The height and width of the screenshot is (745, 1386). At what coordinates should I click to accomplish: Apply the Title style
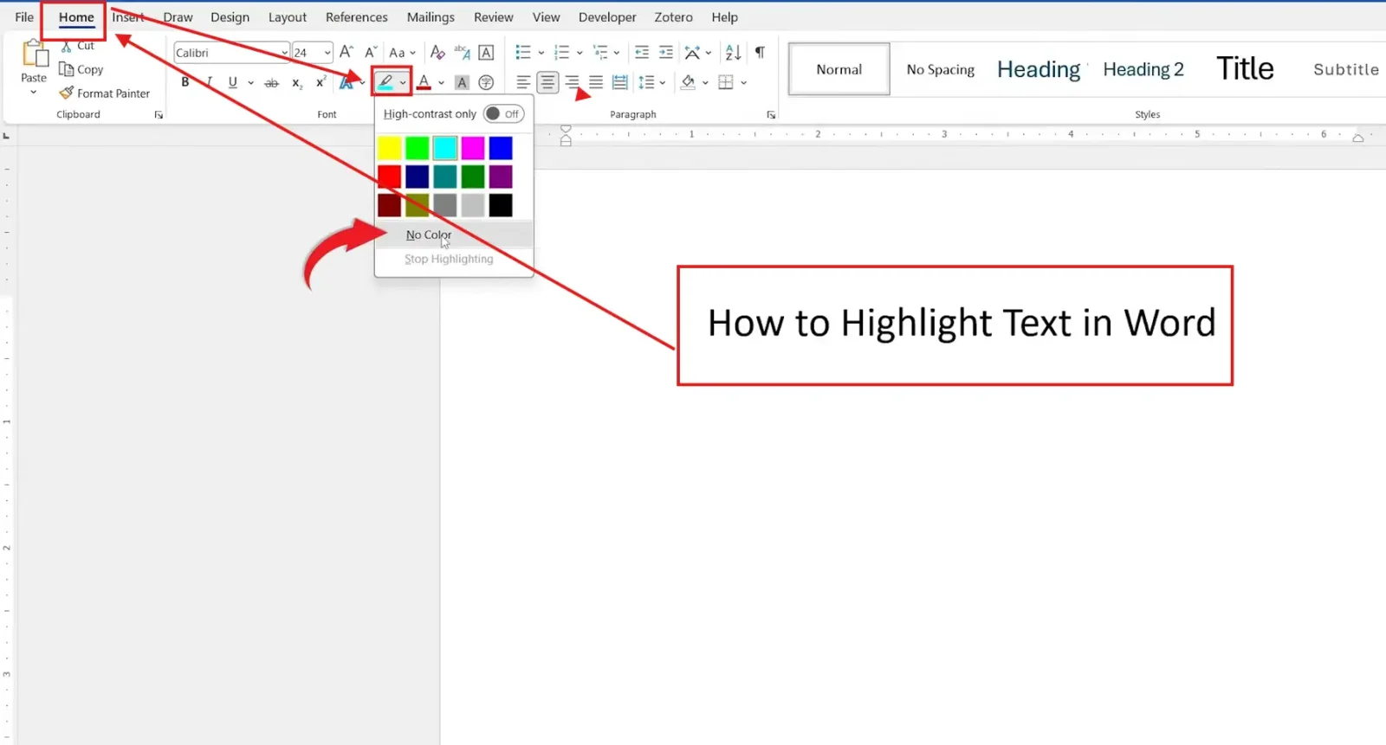pyautogui.click(x=1245, y=69)
